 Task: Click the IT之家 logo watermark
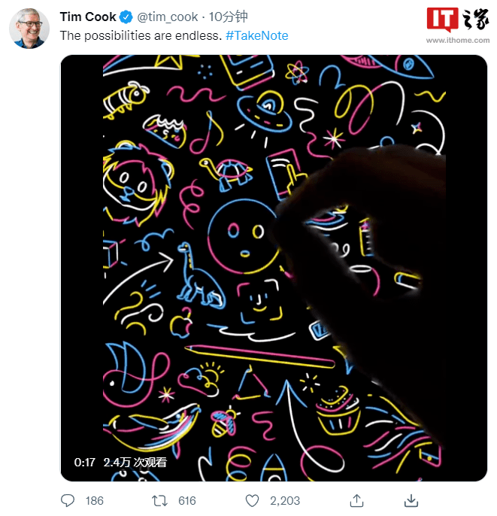click(458, 20)
